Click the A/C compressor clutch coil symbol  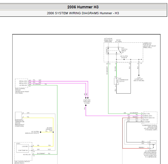[x=116, y=81]
